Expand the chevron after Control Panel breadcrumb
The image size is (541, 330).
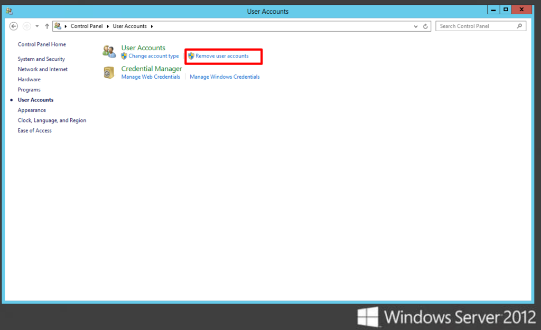point(108,26)
